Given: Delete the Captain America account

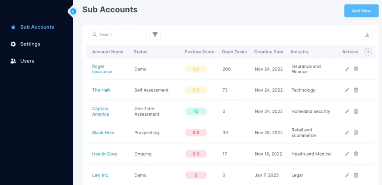Looking at the screenshot, I should point(356,111).
